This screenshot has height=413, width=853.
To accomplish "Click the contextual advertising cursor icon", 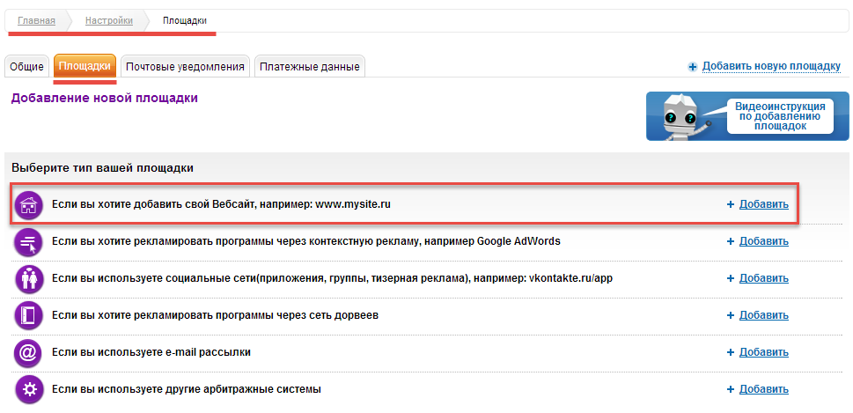I will click(29, 241).
